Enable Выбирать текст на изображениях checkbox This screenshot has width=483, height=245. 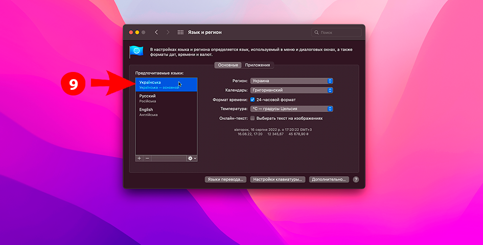pyautogui.click(x=252, y=118)
